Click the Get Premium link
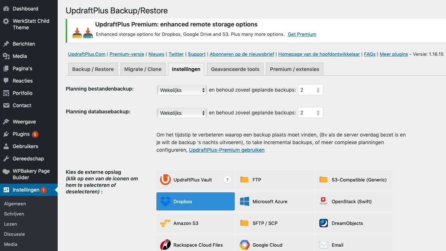 click(x=302, y=34)
